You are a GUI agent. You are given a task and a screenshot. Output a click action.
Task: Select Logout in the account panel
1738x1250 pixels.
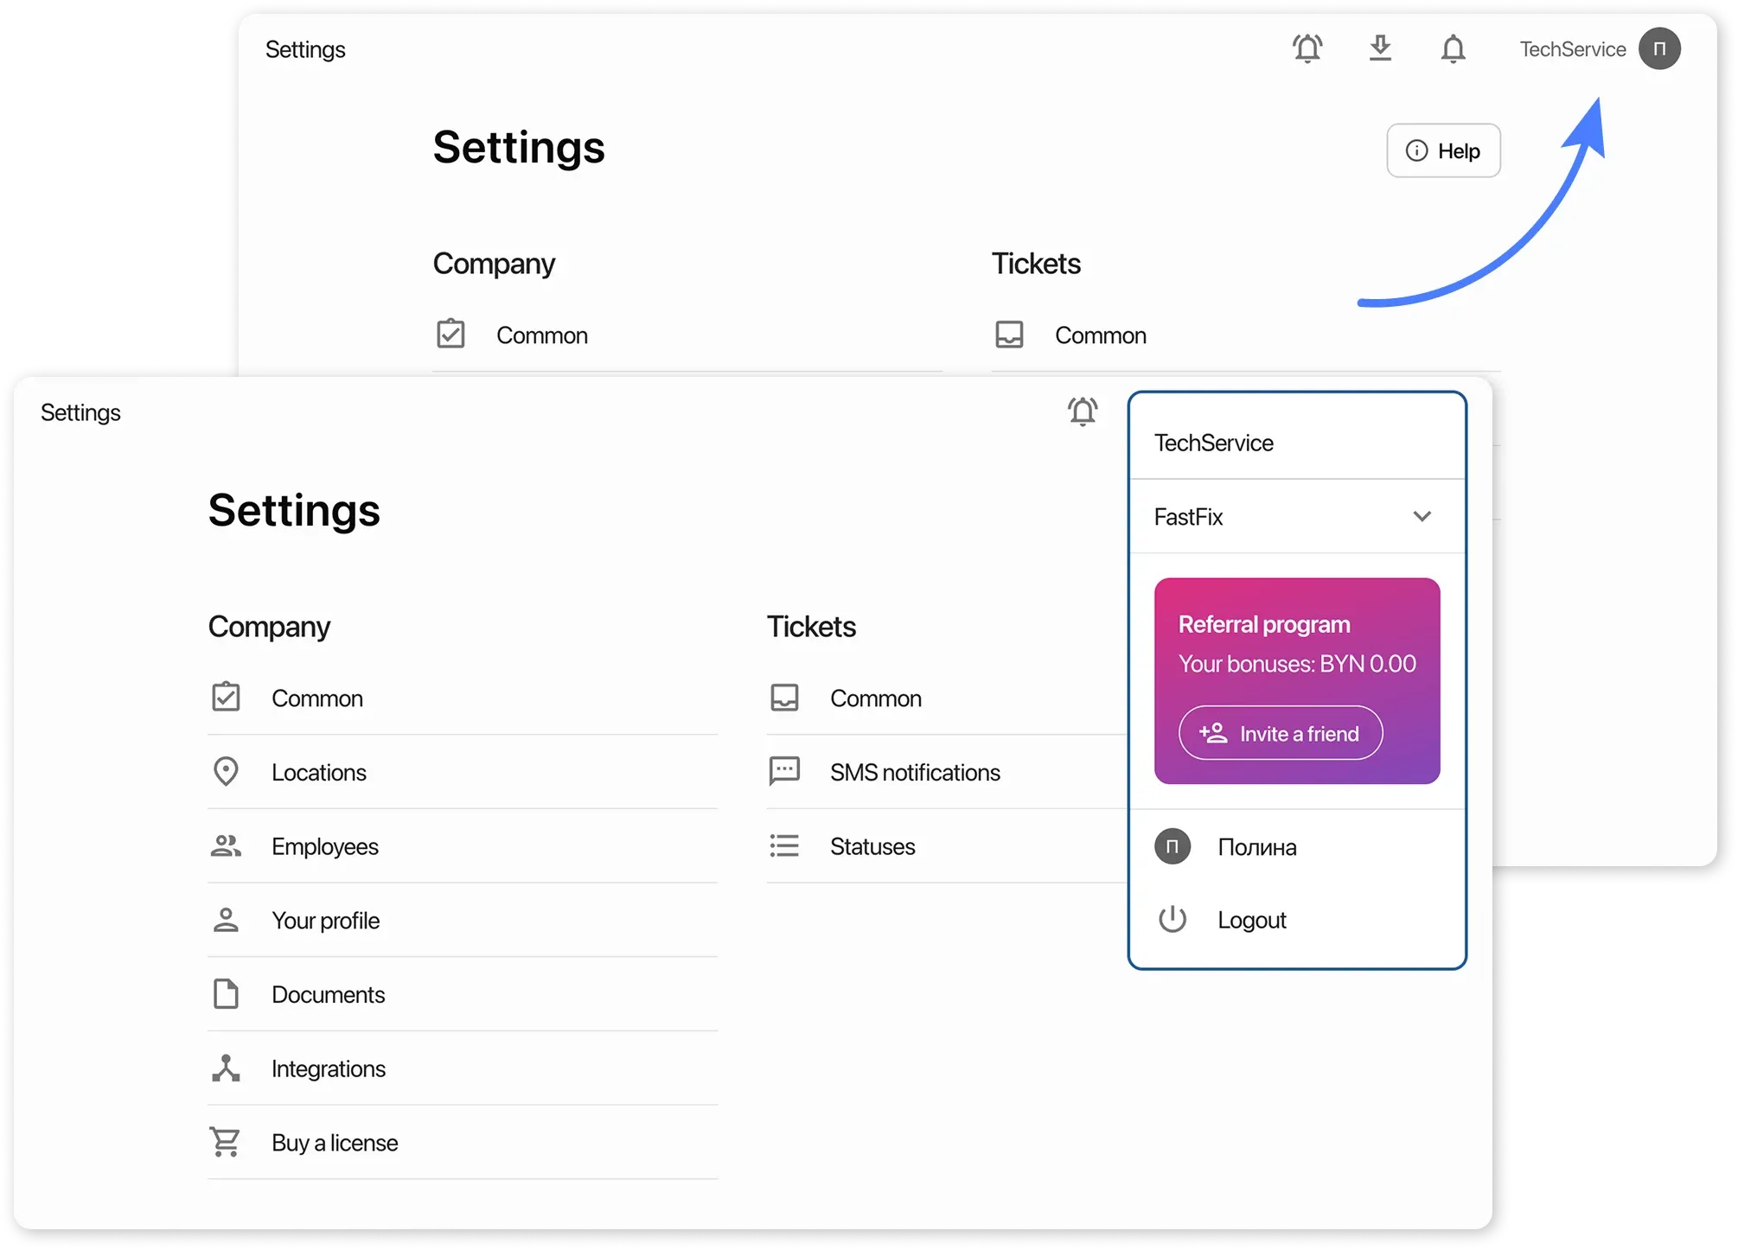click(1251, 920)
